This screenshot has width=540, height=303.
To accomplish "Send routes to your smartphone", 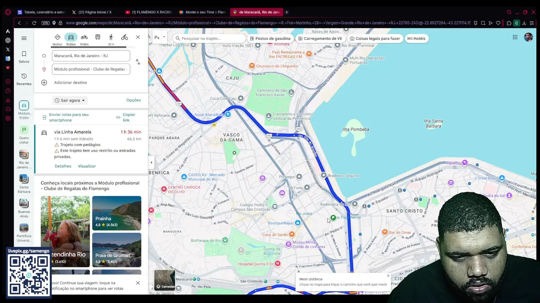I will (x=69, y=117).
